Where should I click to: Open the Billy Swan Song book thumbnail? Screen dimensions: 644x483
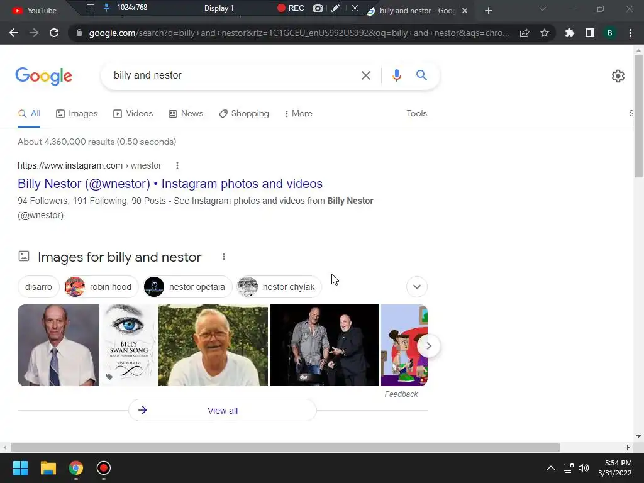[x=129, y=345]
